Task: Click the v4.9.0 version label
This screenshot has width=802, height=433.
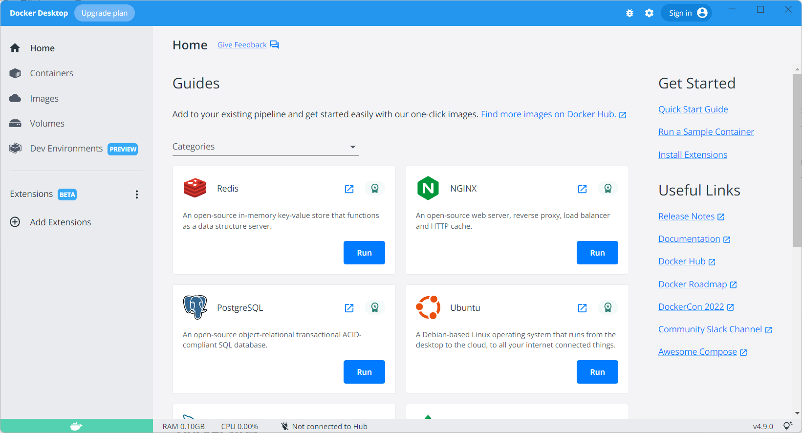Action: click(x=763, y=427)
